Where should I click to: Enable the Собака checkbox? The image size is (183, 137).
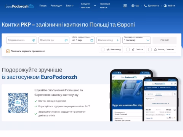click(128, 49)
